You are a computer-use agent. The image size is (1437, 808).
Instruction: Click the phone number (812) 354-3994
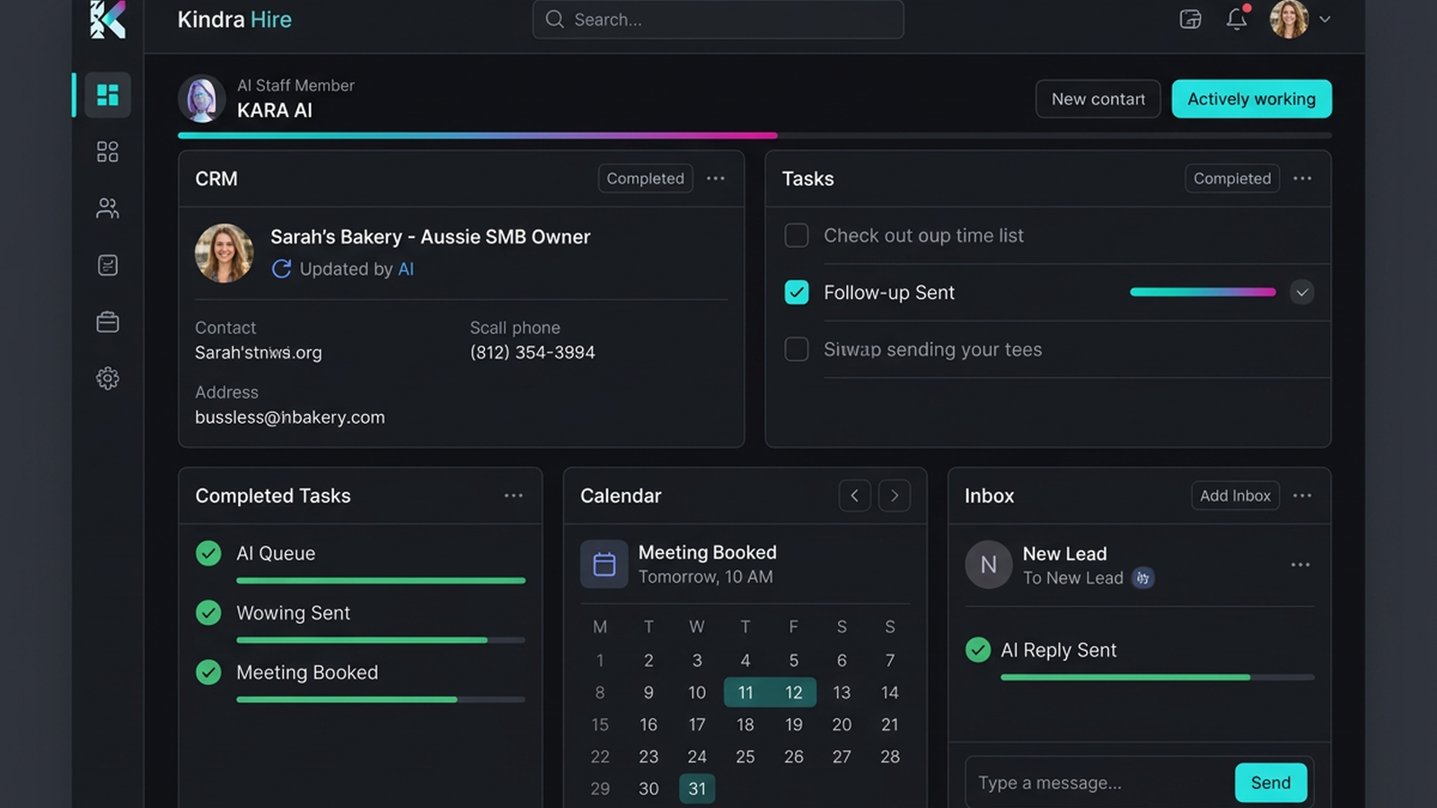(533, 353)
